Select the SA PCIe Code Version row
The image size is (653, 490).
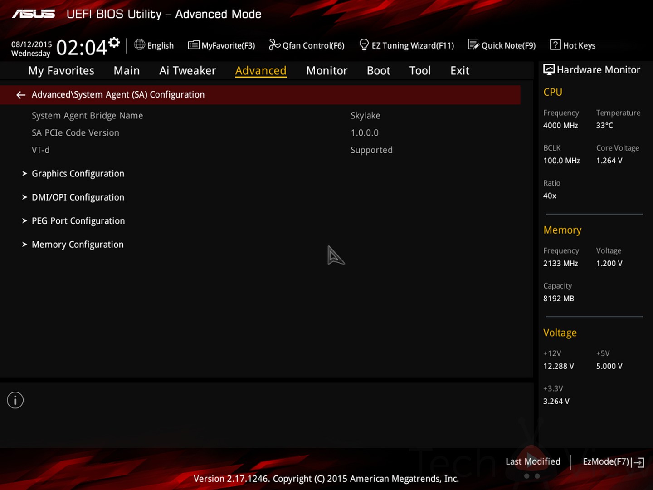click(x=75, y=133)
